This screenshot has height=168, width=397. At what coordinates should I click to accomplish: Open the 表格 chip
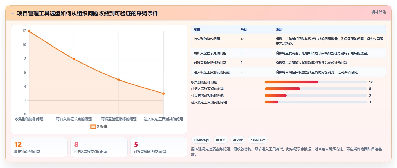[x=221, y=140]
